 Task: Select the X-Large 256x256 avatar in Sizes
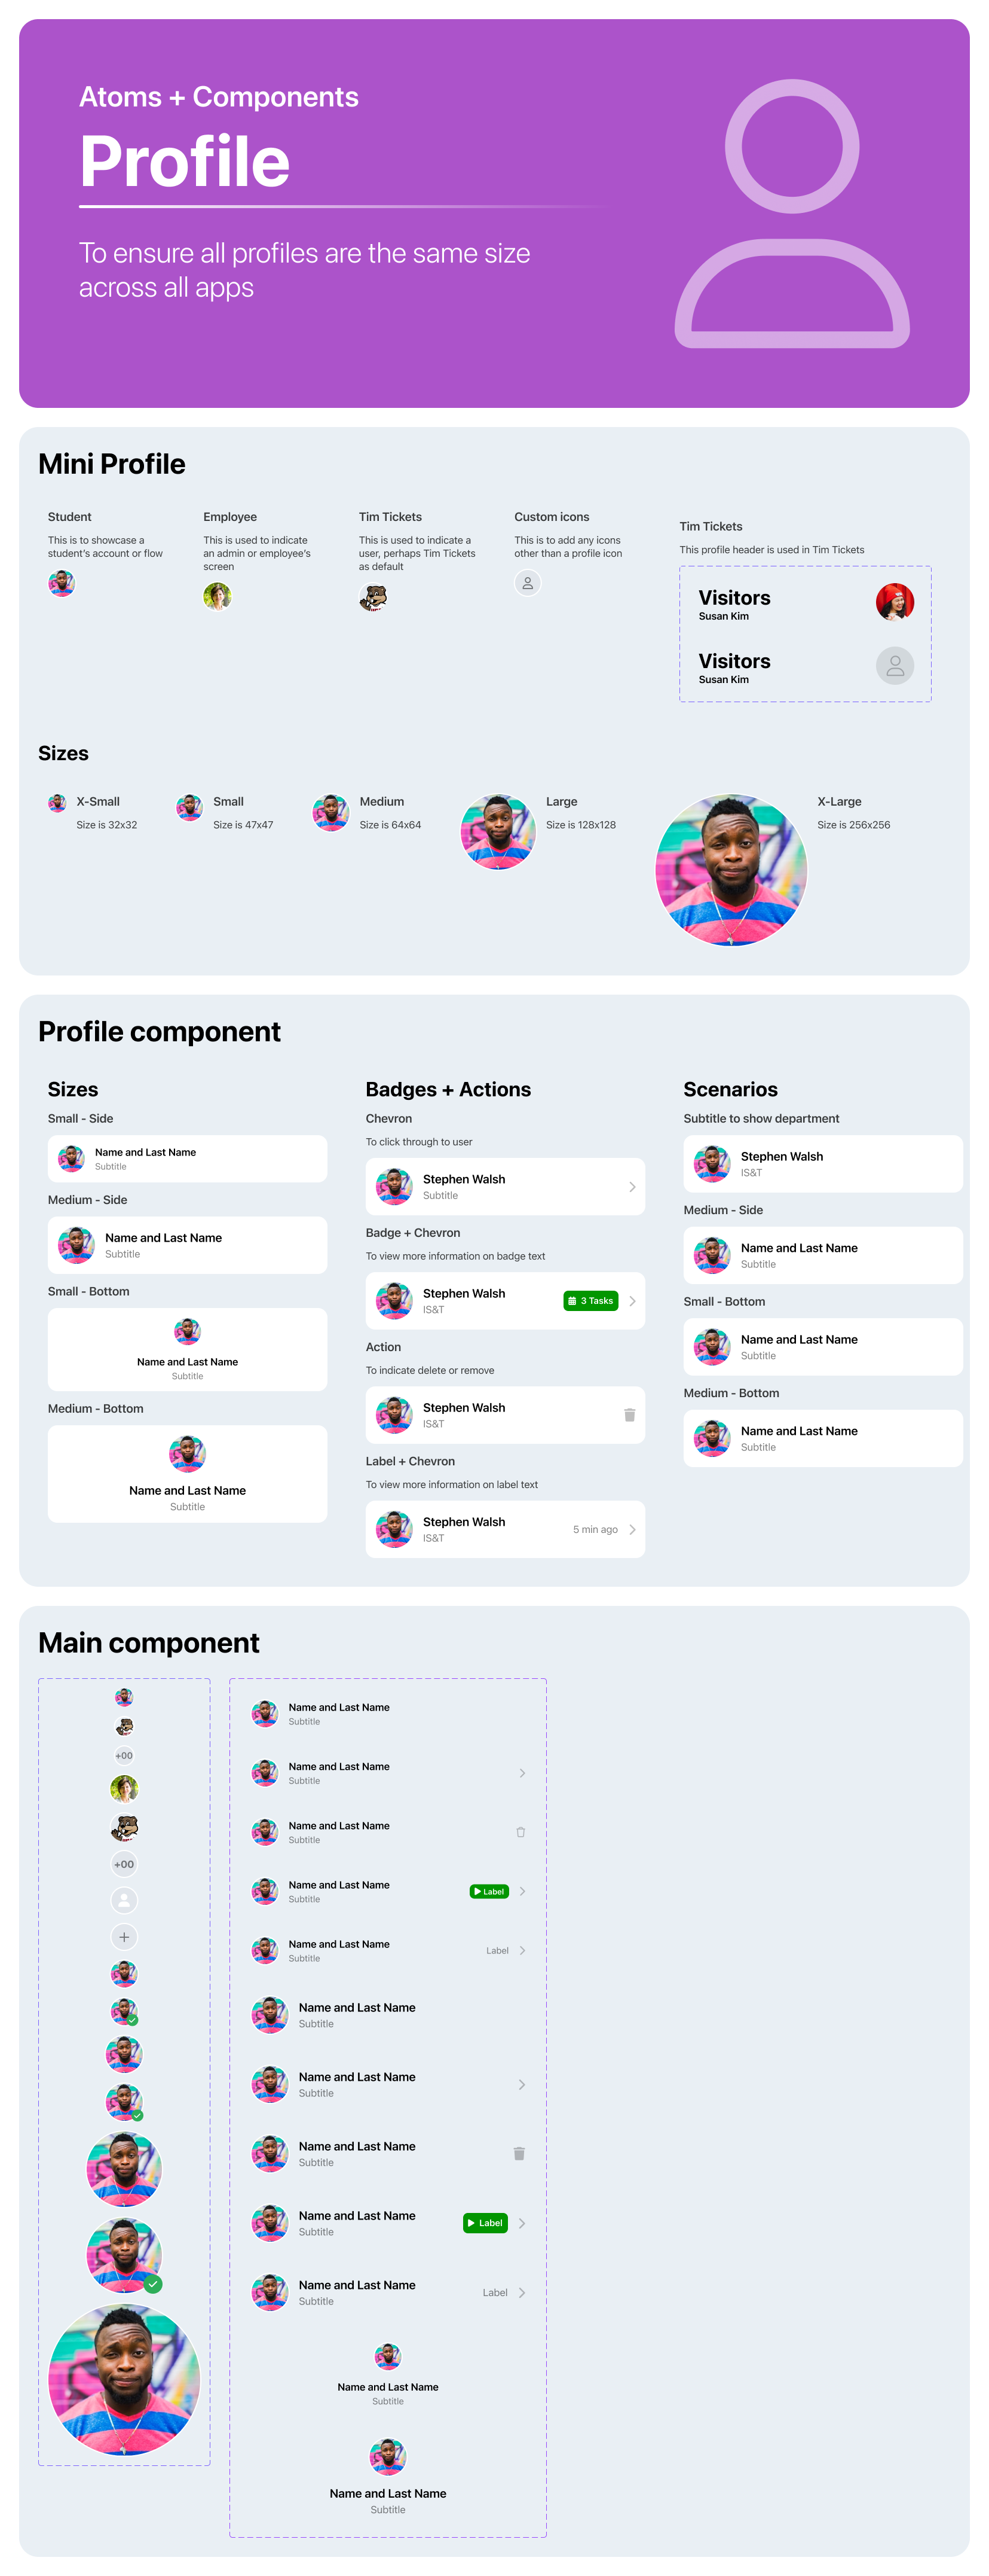pos(731,870)
